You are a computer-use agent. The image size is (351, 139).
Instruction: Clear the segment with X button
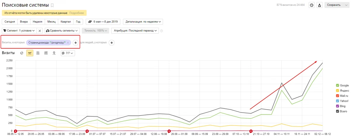[40, 30]
